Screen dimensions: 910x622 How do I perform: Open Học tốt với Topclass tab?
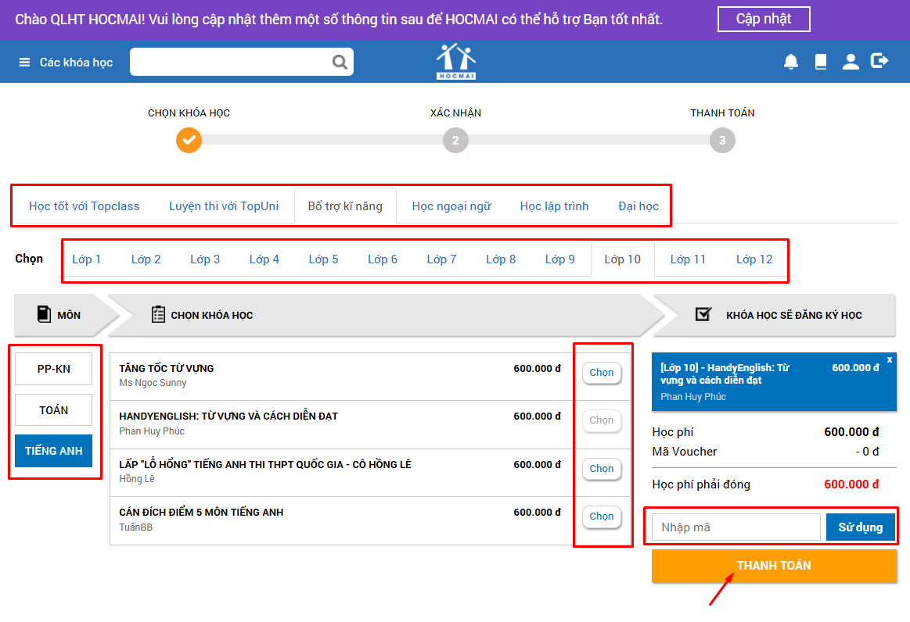point(85,206)
